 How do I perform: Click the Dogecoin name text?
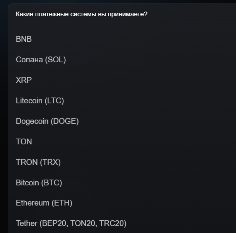[x=32, y=121]
